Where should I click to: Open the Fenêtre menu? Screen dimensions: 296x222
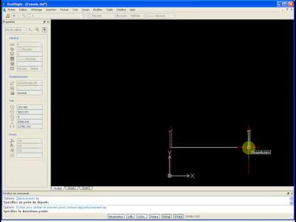pos(121,10)
